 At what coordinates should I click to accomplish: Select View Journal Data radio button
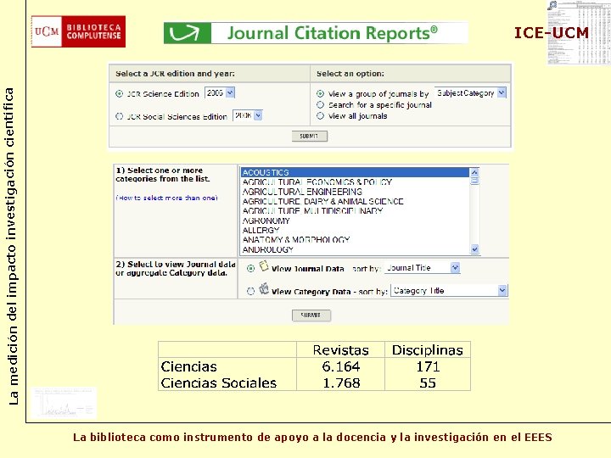tap(250, 268)
